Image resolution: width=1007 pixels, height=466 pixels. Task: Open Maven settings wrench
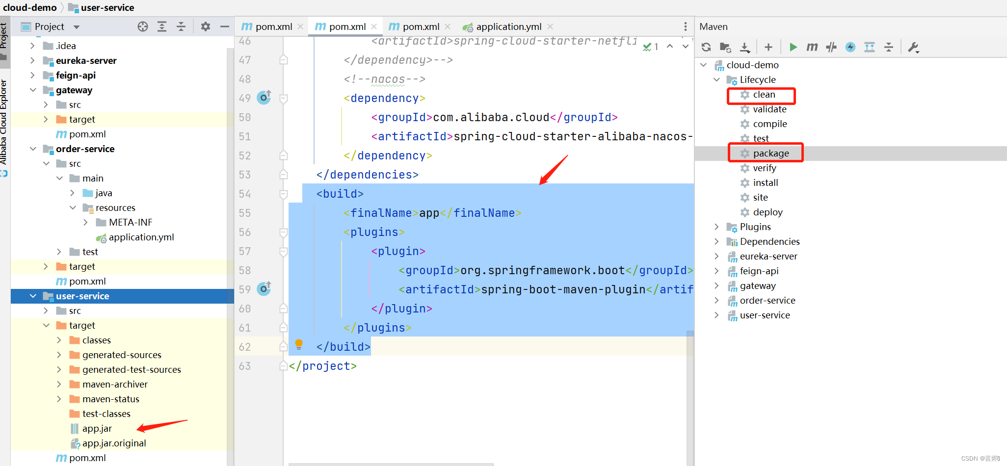[913, 47]
